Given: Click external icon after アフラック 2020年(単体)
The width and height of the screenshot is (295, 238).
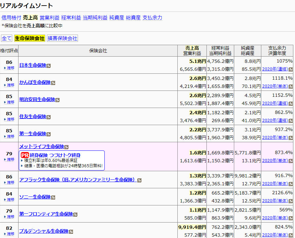Looking at the screenshot, I should (291, 184).
